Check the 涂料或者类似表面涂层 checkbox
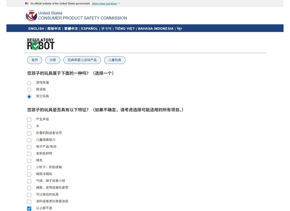Viewport: 290px width, 211px height. coord(29,202)
